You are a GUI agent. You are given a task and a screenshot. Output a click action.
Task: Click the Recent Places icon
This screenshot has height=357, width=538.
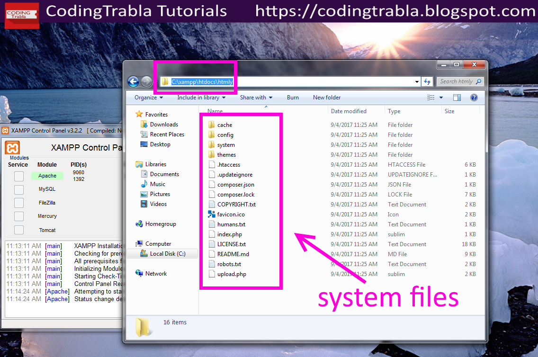tap(144, 134)
